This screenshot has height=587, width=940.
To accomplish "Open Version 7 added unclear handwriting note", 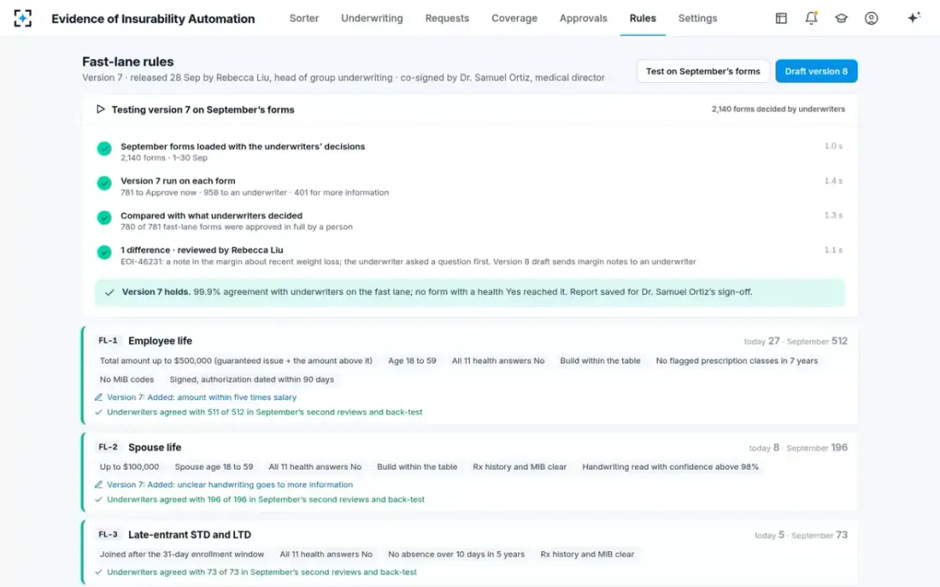I will [230, 485].
